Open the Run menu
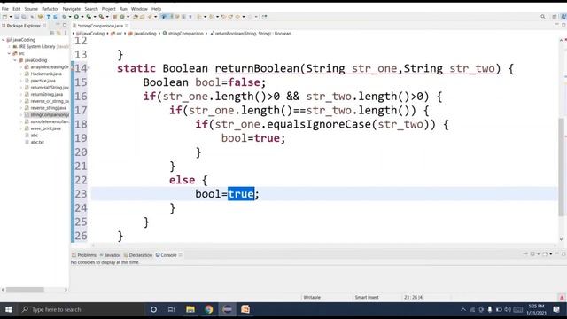The image size is (567, 319). pos(123,9)
